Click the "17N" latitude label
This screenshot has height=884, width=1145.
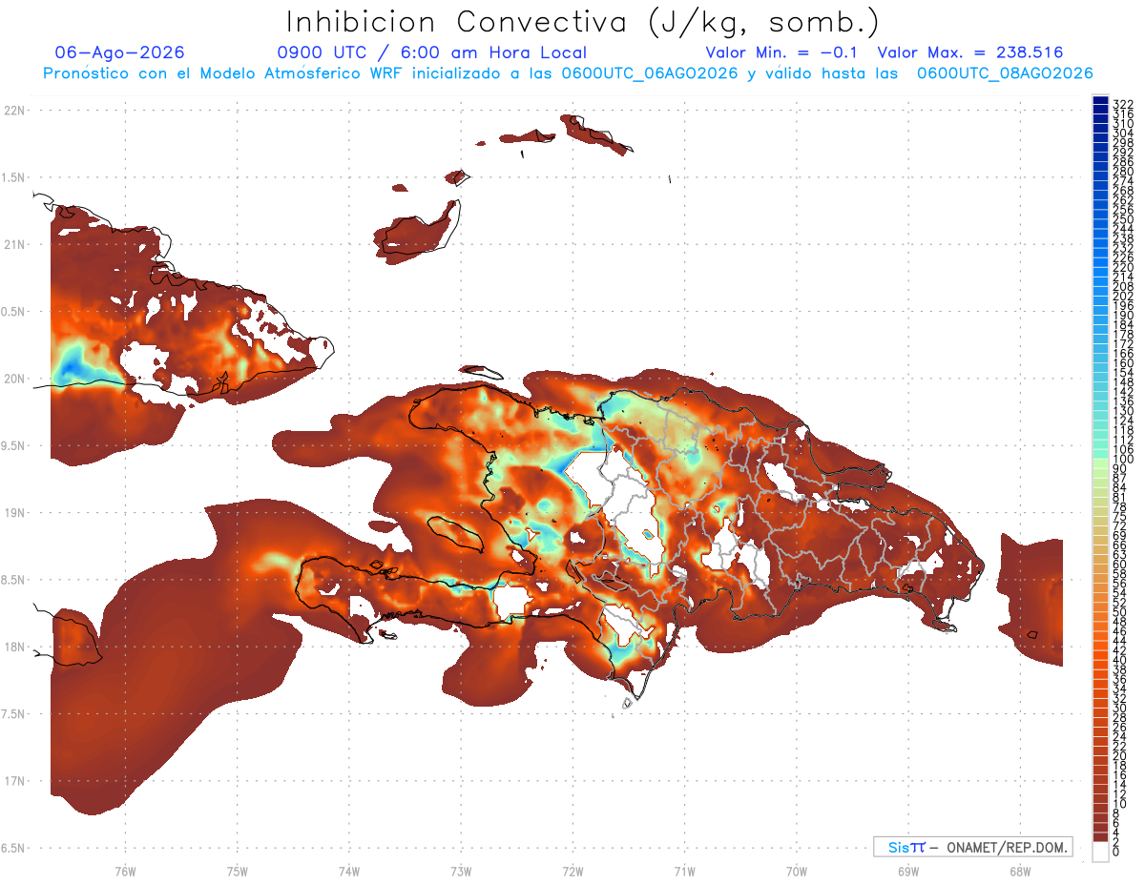pyautogui.click(x=13, y=781)
